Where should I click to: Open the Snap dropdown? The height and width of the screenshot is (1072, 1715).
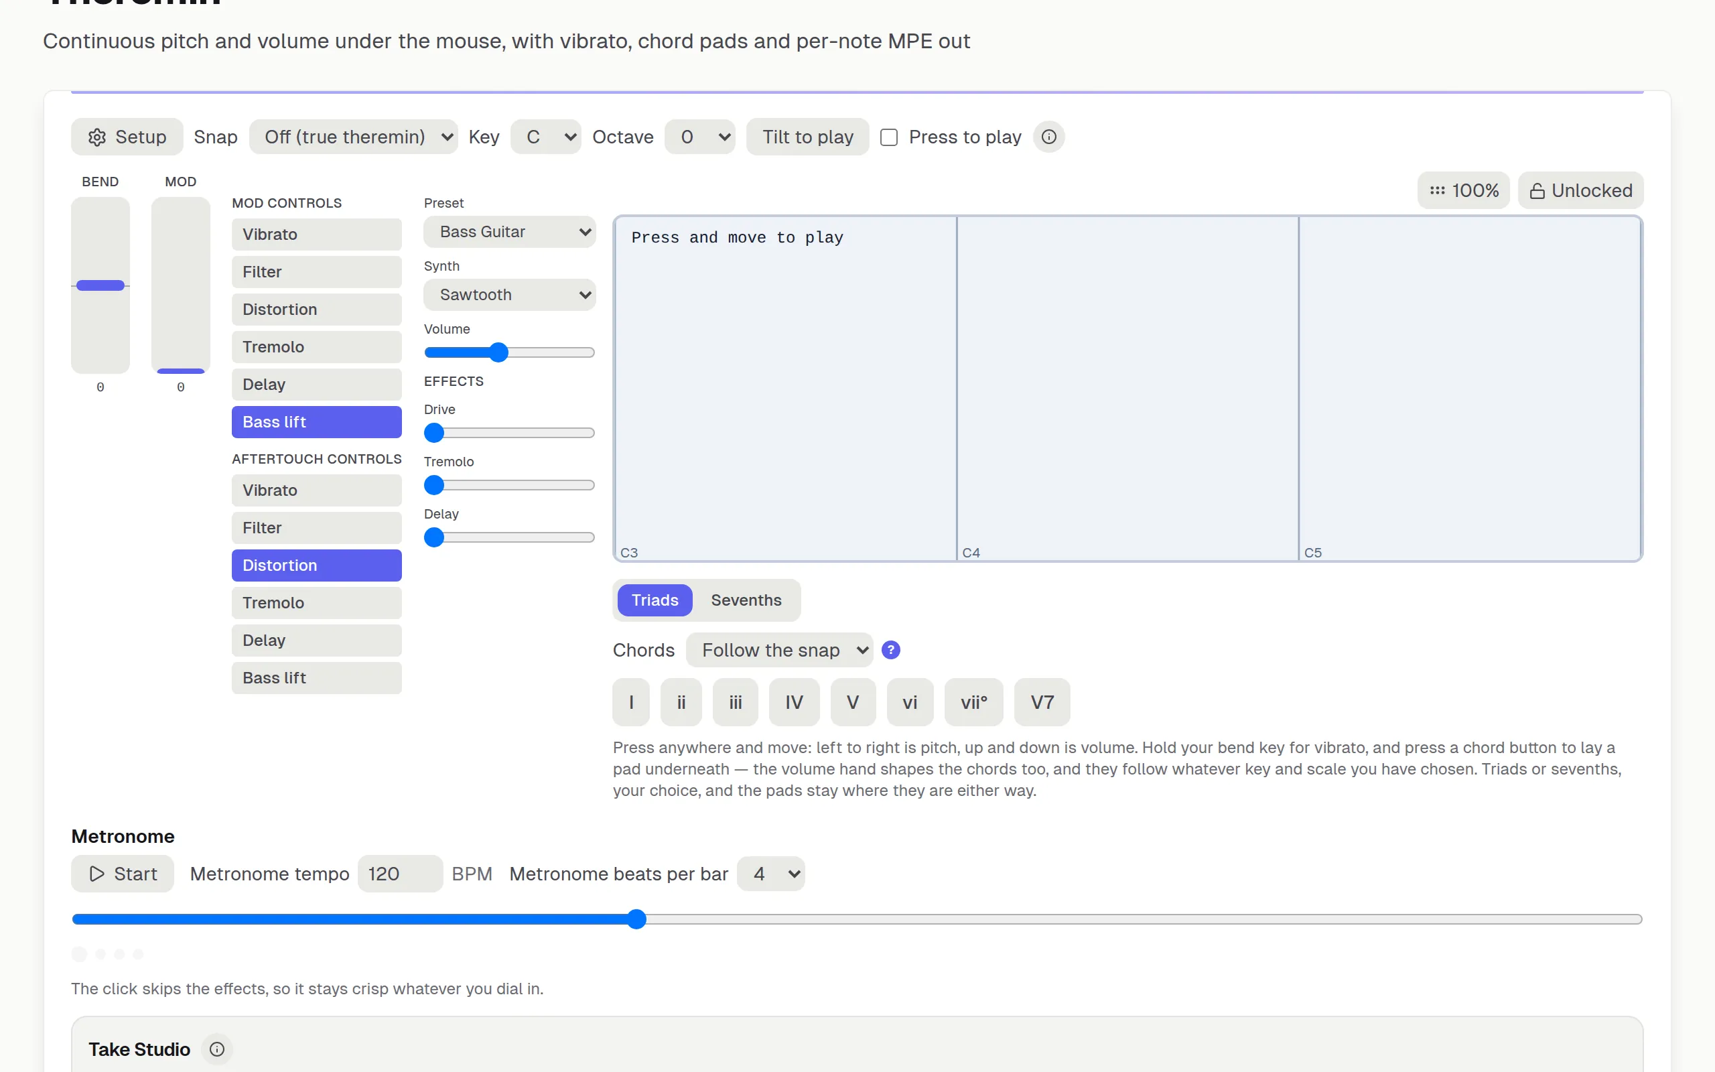353,137
